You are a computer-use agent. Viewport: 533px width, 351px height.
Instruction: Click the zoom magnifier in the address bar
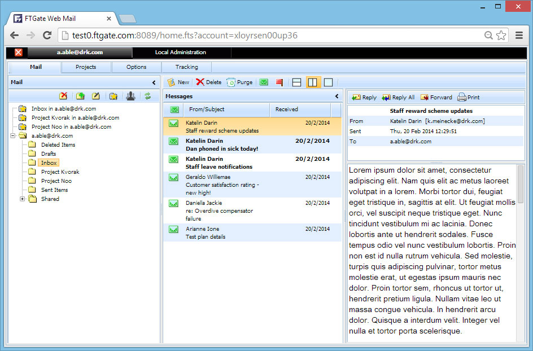tap(488, 36)
